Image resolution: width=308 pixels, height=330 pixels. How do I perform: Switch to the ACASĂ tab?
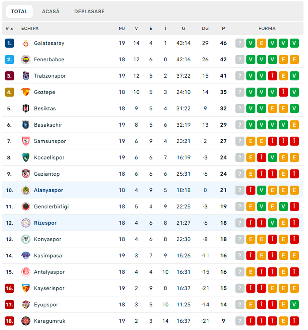click(51, 11)
